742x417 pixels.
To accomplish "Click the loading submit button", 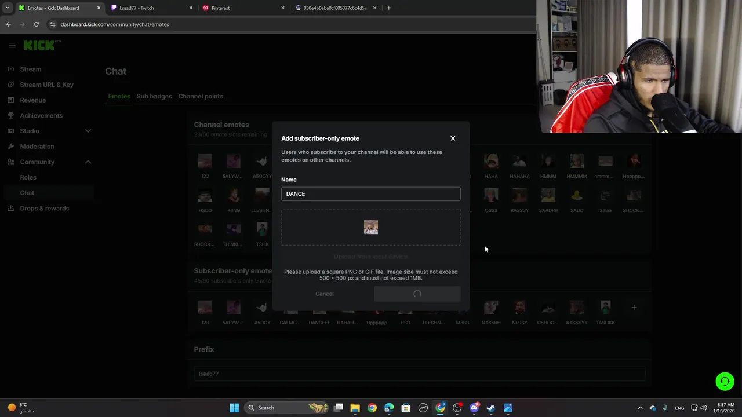I will (417, 294).
